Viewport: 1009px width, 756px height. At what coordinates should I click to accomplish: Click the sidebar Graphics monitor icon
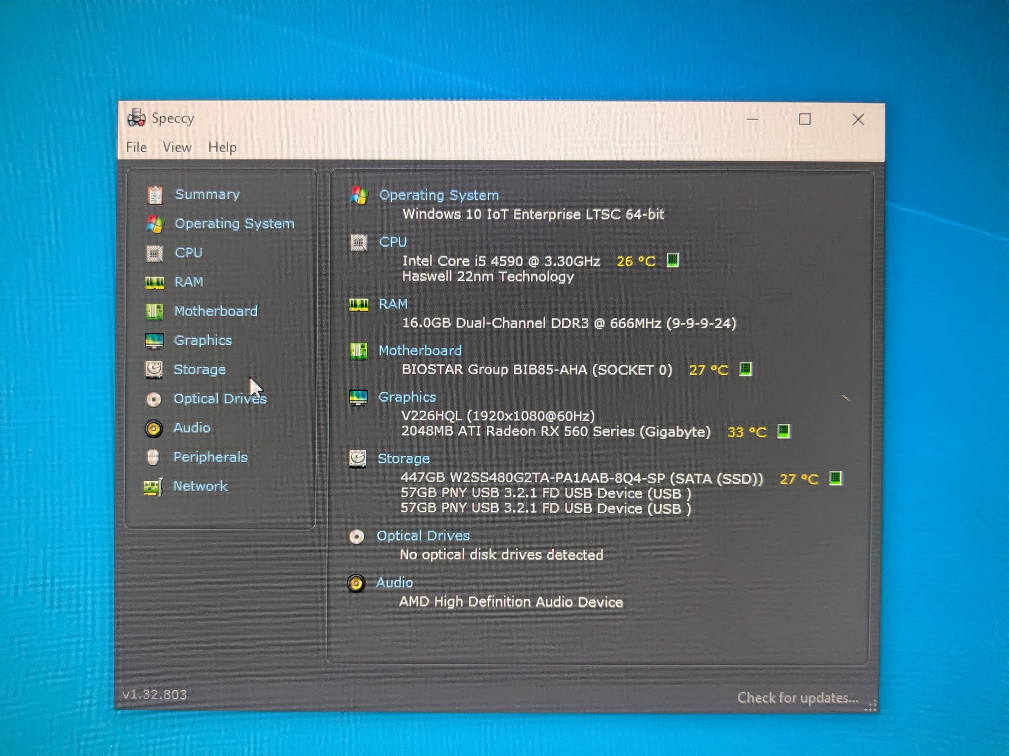click(154, 341)
